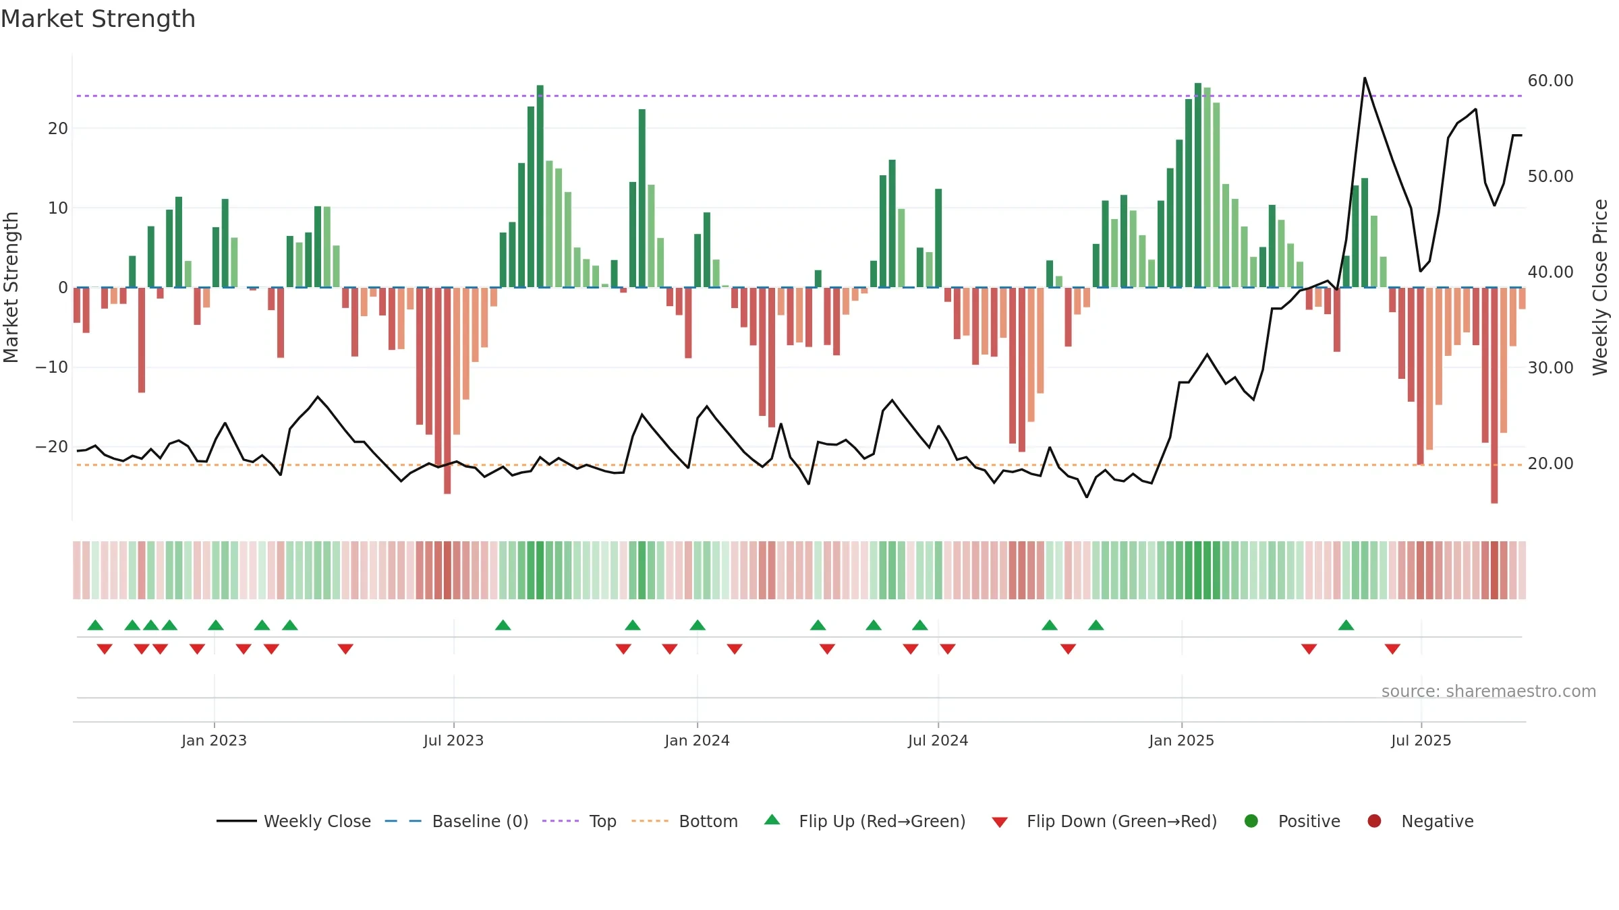Click the purple dotted Top line sample
Image resolution: width=1619 pixels, height=910 pixels.
pyautogui.click(x=561, y=821)
